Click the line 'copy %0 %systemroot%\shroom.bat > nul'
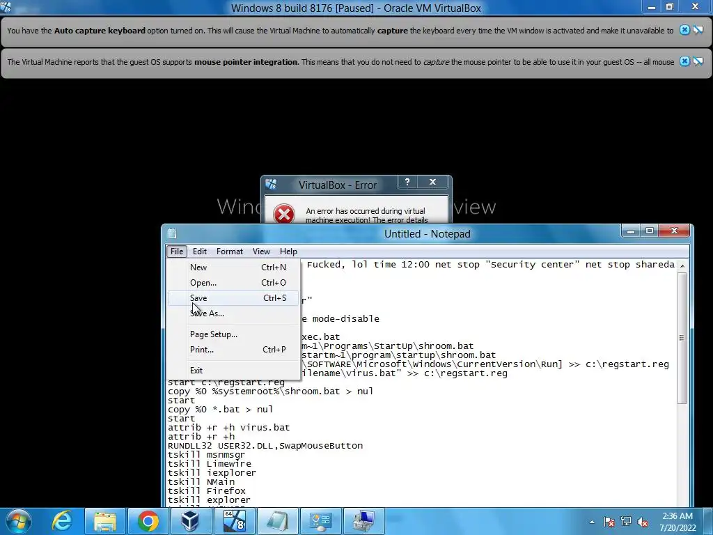This screenshot has width=713, height=535. click(271, 391)
